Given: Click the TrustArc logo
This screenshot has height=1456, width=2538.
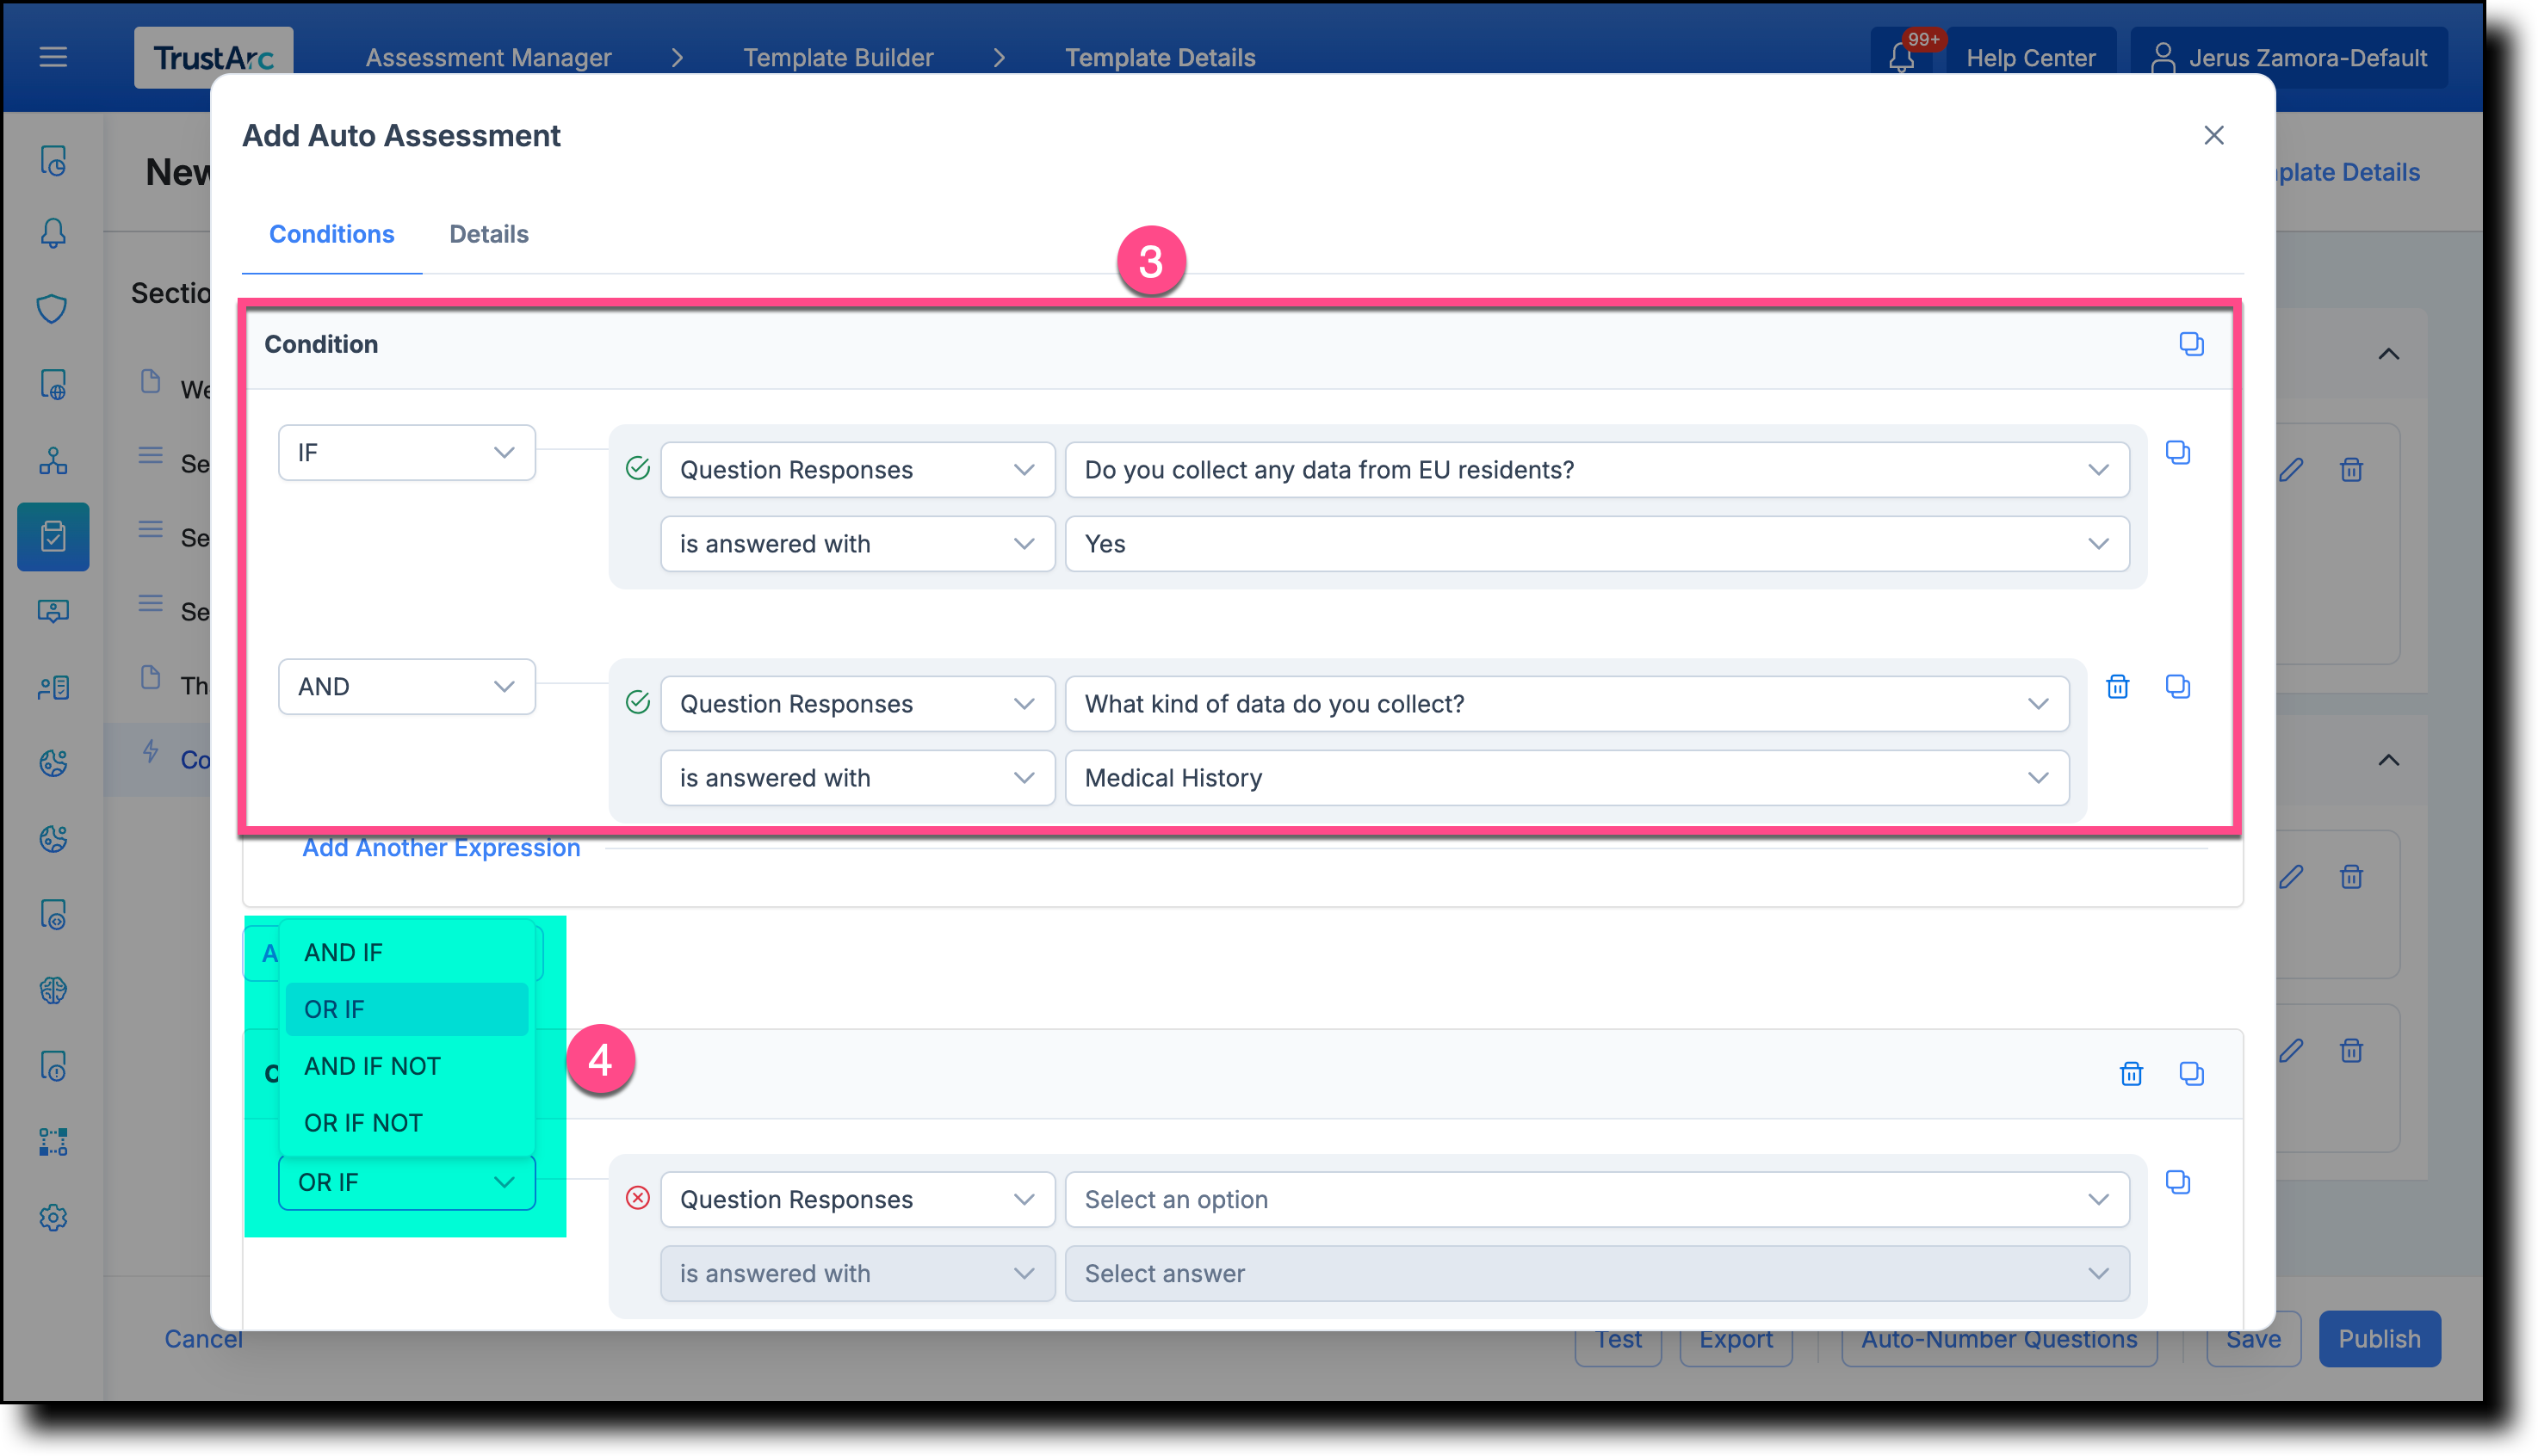Looking at the screenshot, I should click(214, 58).
